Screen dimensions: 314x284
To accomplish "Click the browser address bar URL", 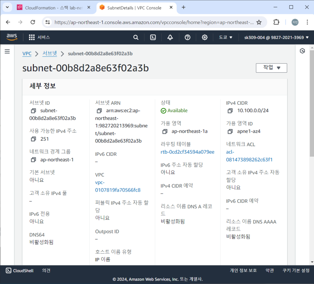I will (x=154, y=22).
